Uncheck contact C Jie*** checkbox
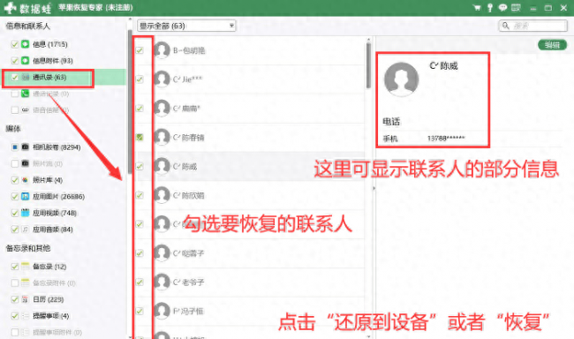The image size is (574, 339). (x=140, y=79)
